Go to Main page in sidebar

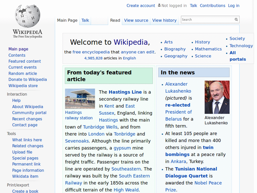click(18, 49)
